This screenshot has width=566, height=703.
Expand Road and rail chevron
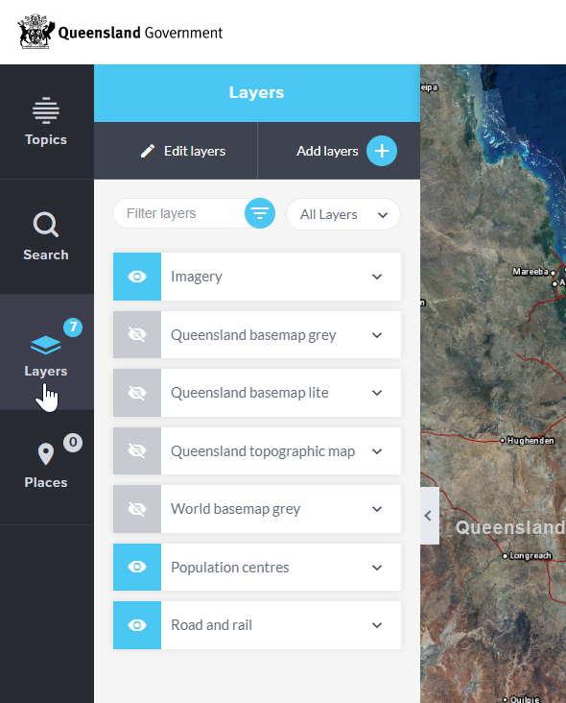point(377,625)
